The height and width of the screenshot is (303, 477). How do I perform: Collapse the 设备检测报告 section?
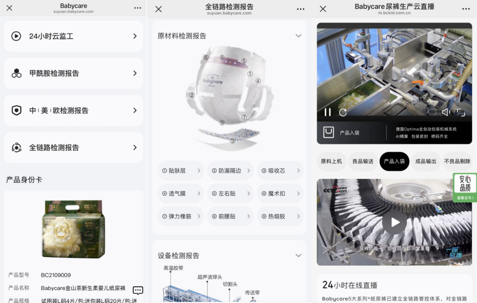[x=298, y=256]
